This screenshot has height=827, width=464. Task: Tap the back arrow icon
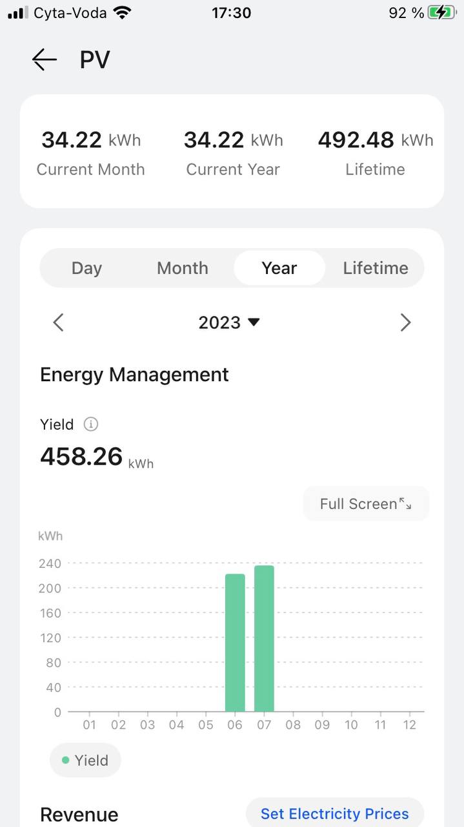pyautogui.click(x=45, y=59)
